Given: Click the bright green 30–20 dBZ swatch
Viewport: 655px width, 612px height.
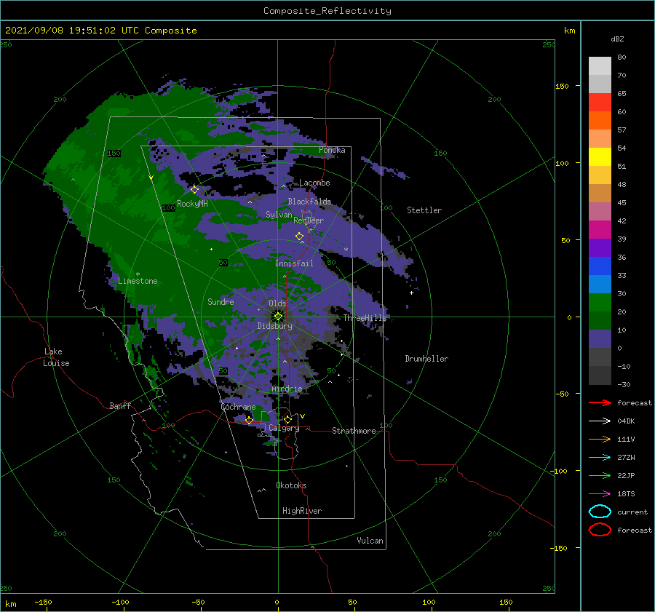Looking at the screenshot, I should click(600, 303).
